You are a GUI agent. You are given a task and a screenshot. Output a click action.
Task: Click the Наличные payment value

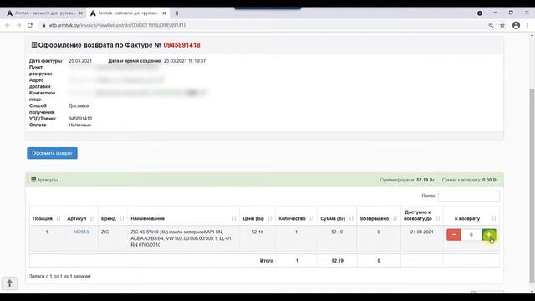tap(80, 125)
